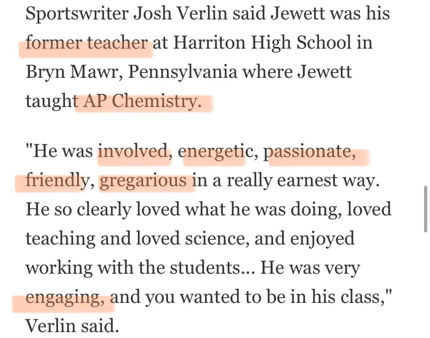Viewport: 430px width, 338px height.
Task: Click the name 'Josh Verlin' in first line
Action: pos(180,13)
